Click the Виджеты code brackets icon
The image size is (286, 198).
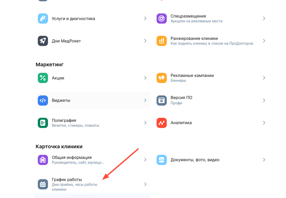point(43,101)
